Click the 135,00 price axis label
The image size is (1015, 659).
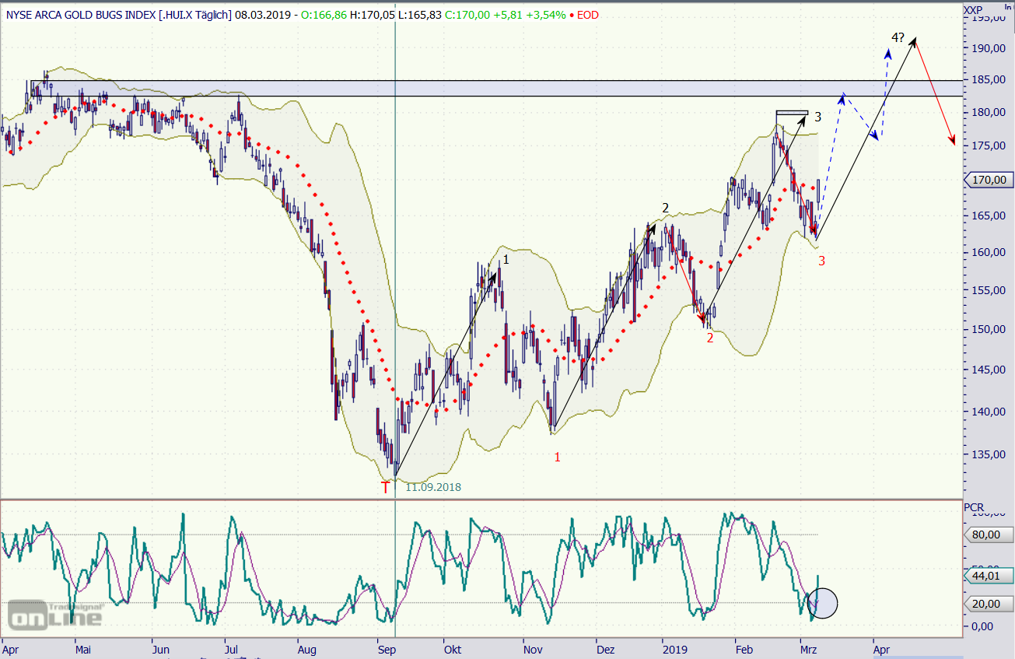click(989, 454)
